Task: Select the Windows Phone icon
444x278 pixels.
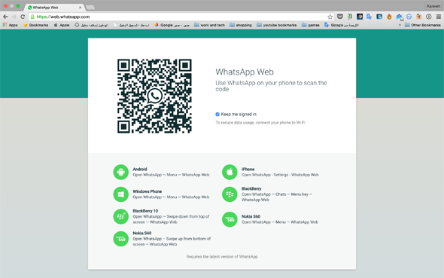Action: [121, 194]
